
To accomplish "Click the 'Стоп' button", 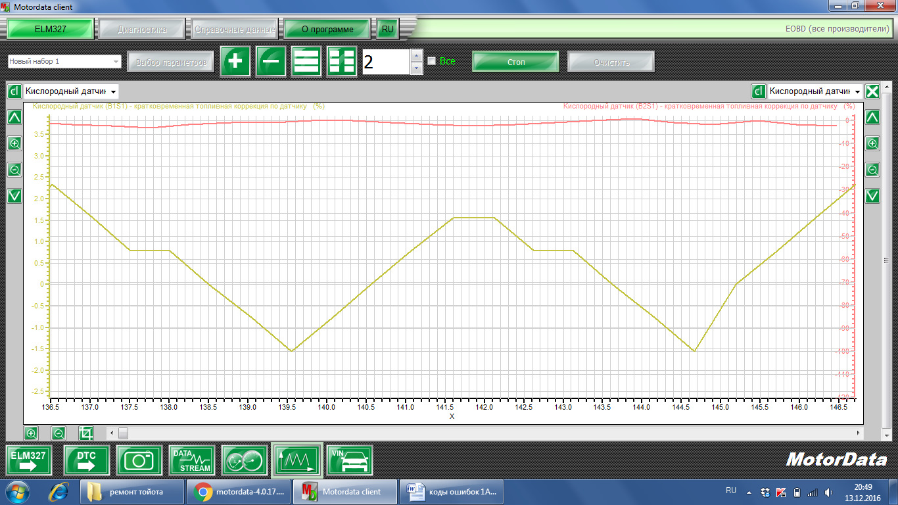I will [516, 62].
